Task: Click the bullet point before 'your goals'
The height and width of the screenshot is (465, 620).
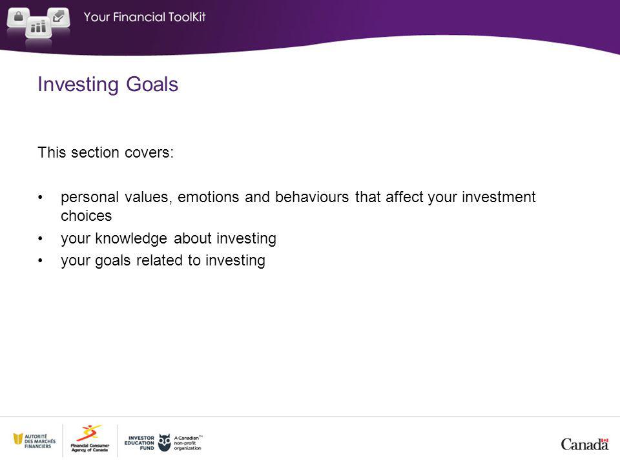Action: [40, 261]
